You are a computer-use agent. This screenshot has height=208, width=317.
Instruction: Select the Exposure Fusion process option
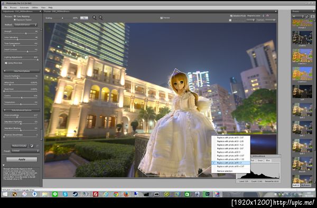click(15, 20)
